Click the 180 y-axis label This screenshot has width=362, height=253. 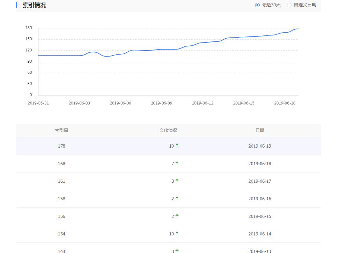coord(29,28)
